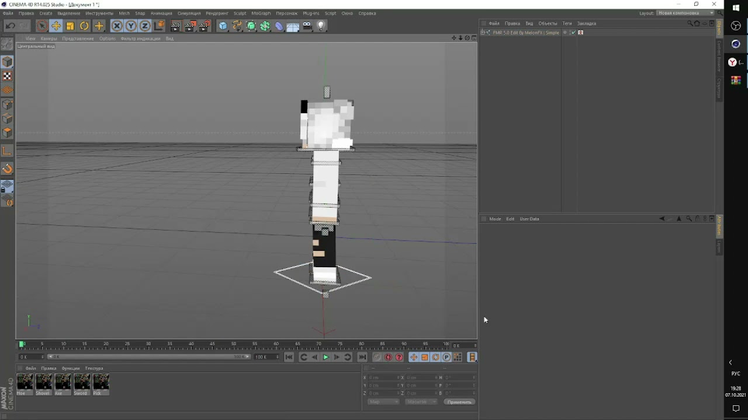Viewport: 748px width, 420px height.
Task: Activate the Move tool
Action: coord(56,26)
